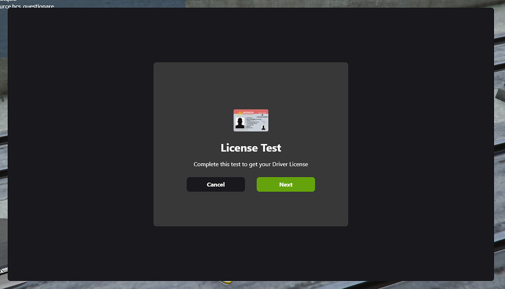Image resolution: width=505 pixels, height=289 pixels.
Task: Select the photo portrait on the license card
Action: click(239, 123)
